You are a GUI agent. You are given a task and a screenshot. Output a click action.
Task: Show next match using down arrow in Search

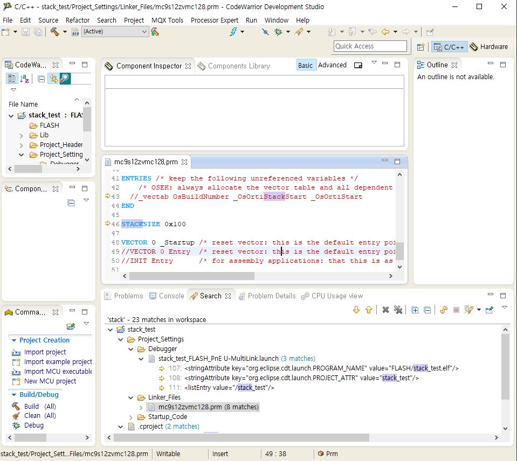356,310
